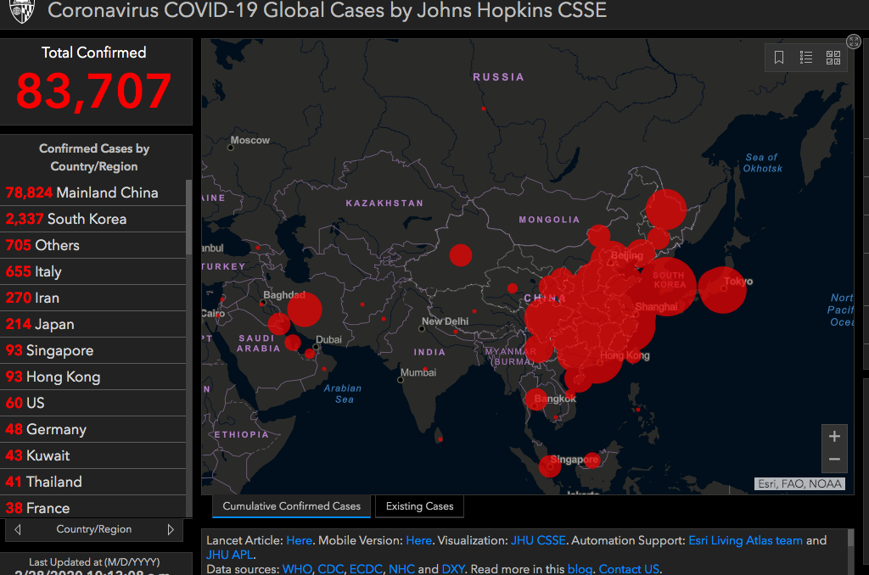Click the Country/Region pager label
Screen dimensions: 869x575
(x=94, y=529)
